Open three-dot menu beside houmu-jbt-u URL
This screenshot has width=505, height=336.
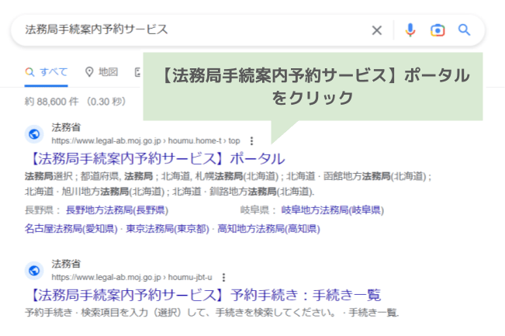pos(223,277)
